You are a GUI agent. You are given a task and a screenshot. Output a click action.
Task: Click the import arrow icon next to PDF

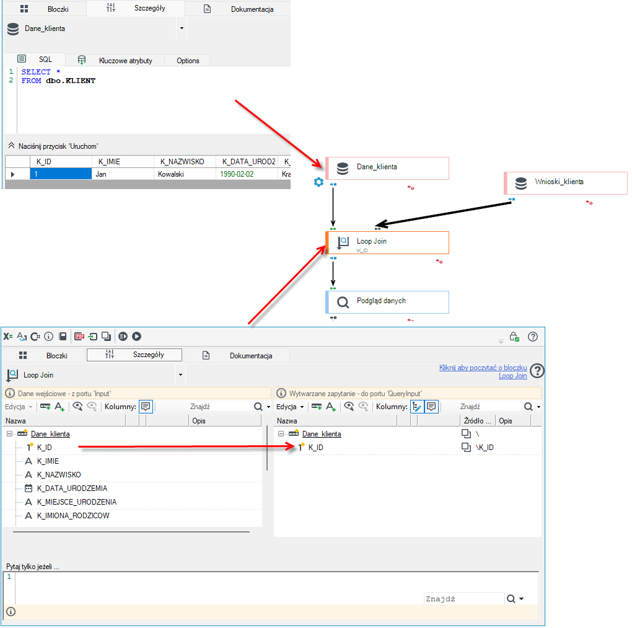93,337
